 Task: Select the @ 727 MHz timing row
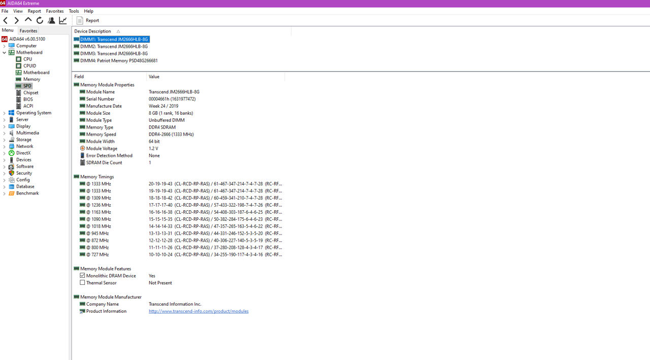tap(178, 254)
